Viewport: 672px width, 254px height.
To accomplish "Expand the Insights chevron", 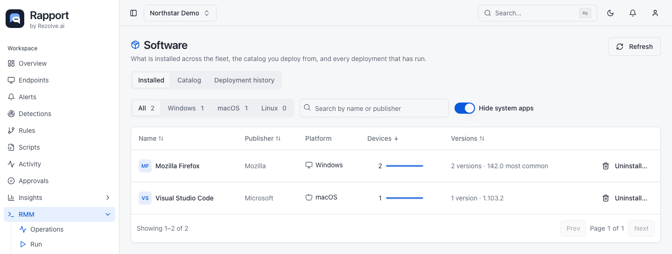I will click(108, 198).
